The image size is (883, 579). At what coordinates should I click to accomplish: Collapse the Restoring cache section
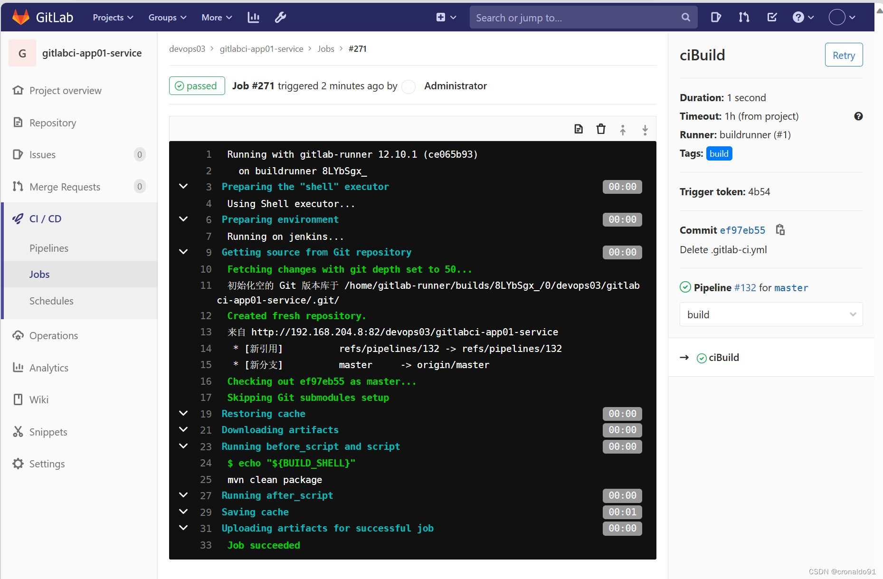pos(183,413)
